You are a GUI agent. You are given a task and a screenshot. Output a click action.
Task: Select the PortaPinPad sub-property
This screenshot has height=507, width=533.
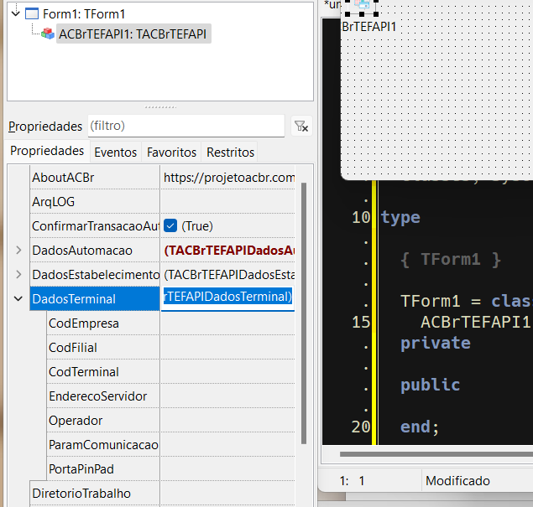click(103, 469)
